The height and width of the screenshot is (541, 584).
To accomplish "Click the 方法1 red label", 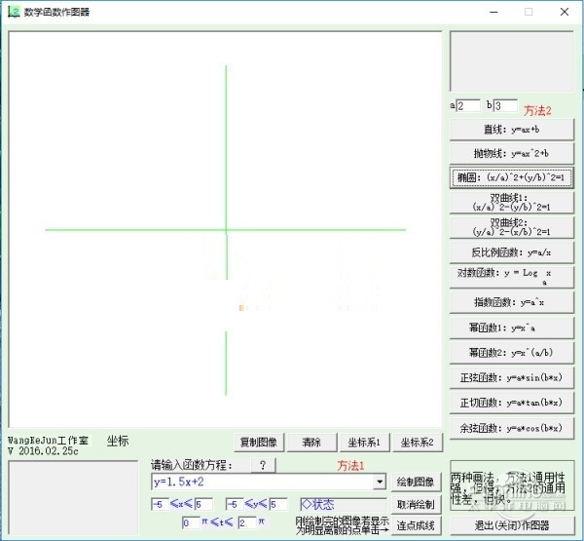I will pyautogui.click(x=350, y=465).
